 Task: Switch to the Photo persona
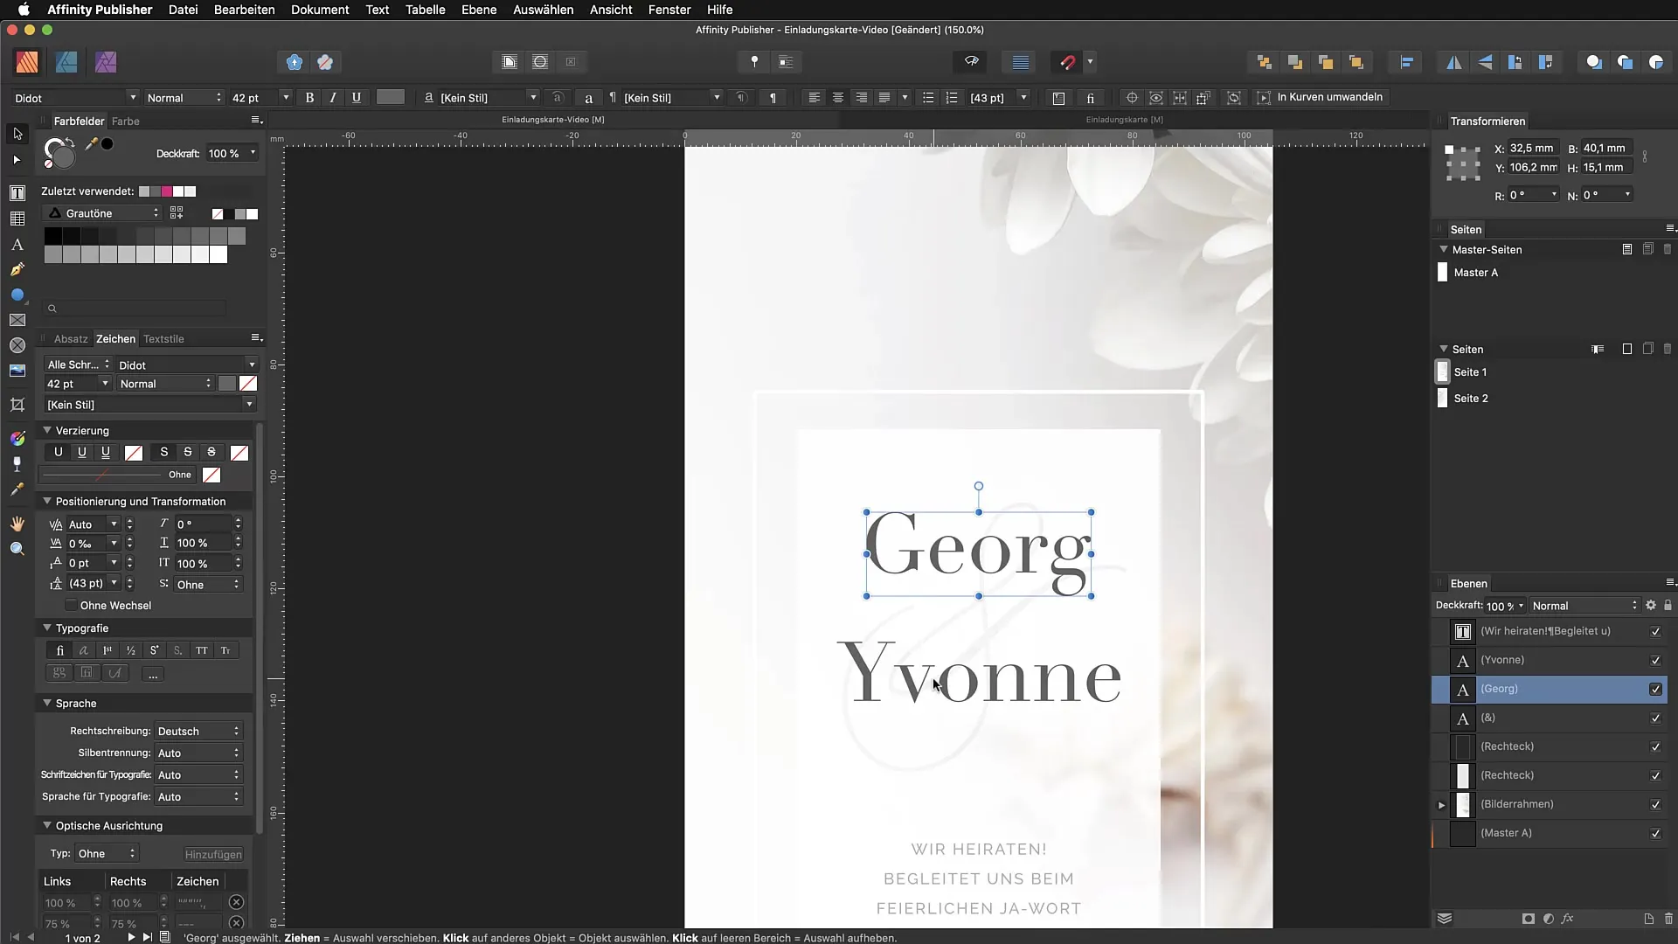106,62
